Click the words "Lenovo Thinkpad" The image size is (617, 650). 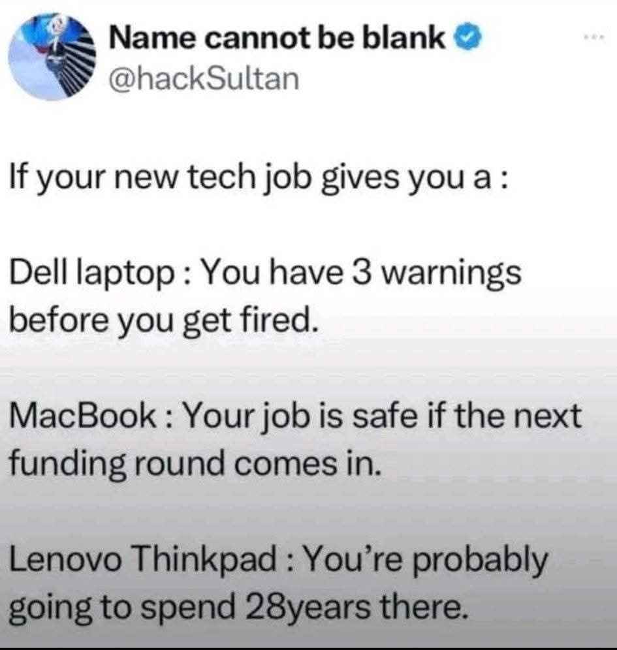coord(143,560)
